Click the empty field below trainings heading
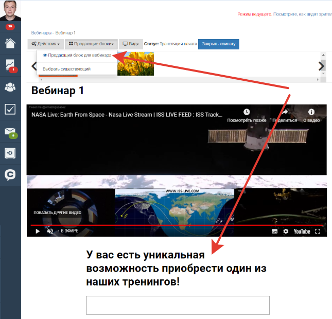332x319 pixels. (x=178, y=305)
